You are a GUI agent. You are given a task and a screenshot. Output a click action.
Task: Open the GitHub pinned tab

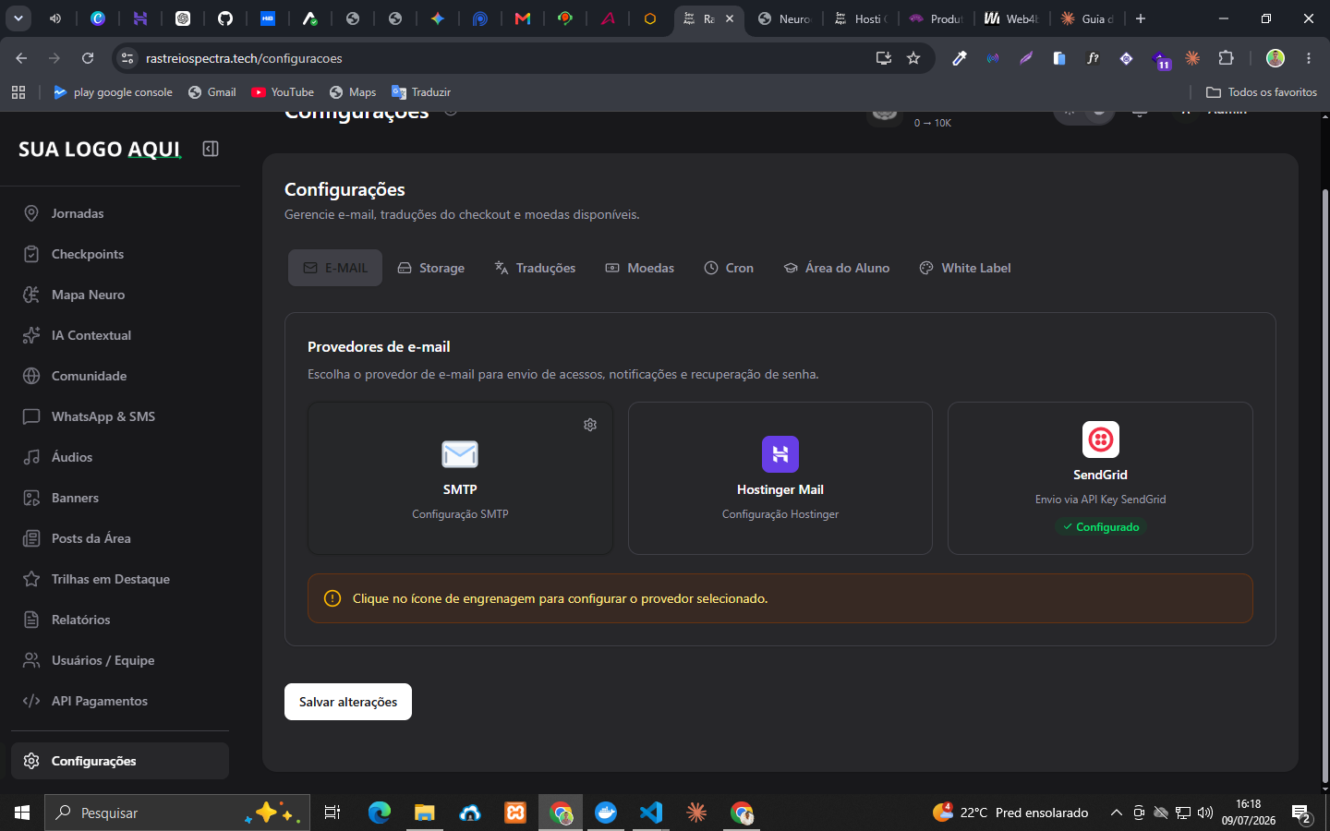225,18
